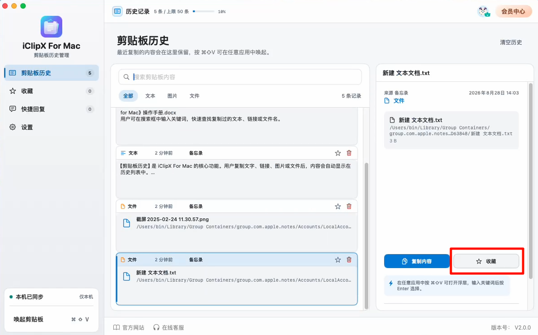Delete the 文本 clipboard entry

coord(349,153)
